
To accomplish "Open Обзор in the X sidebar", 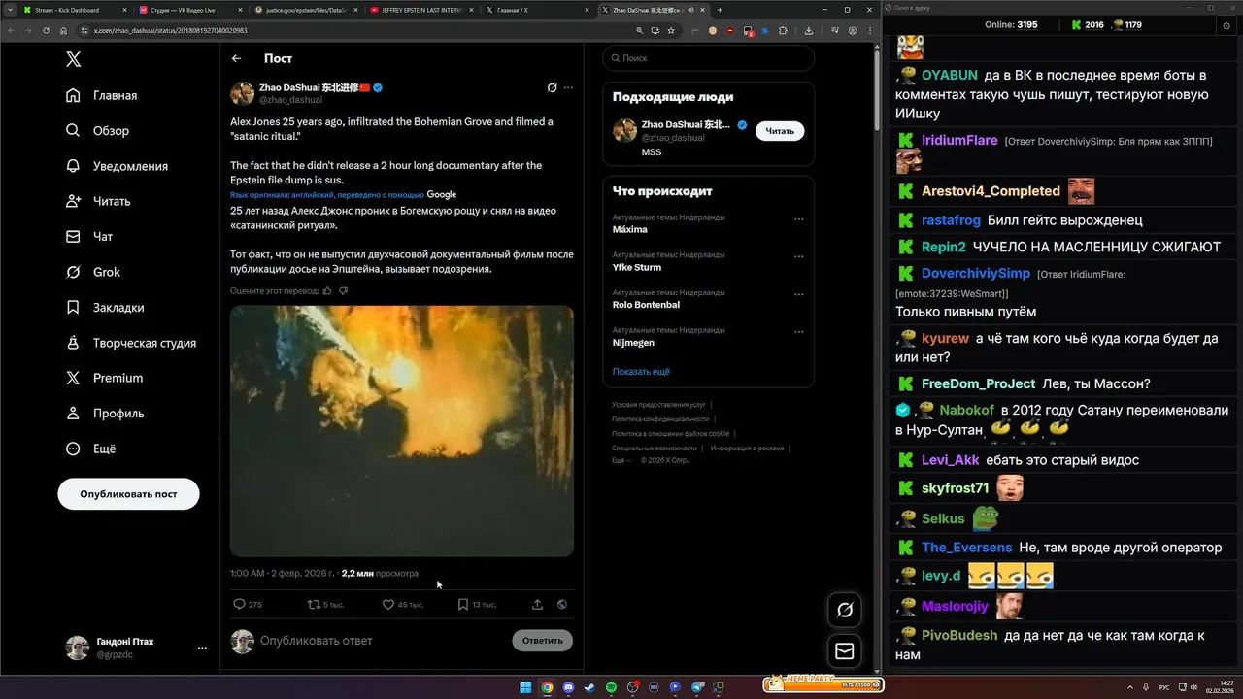I will (x=98, y=130).
